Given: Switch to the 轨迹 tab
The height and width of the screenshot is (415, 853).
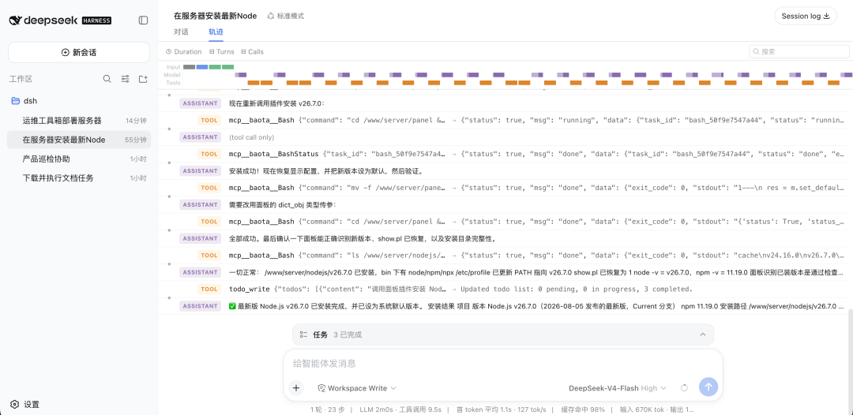Looking at the screenshot, I should point(216,32).
